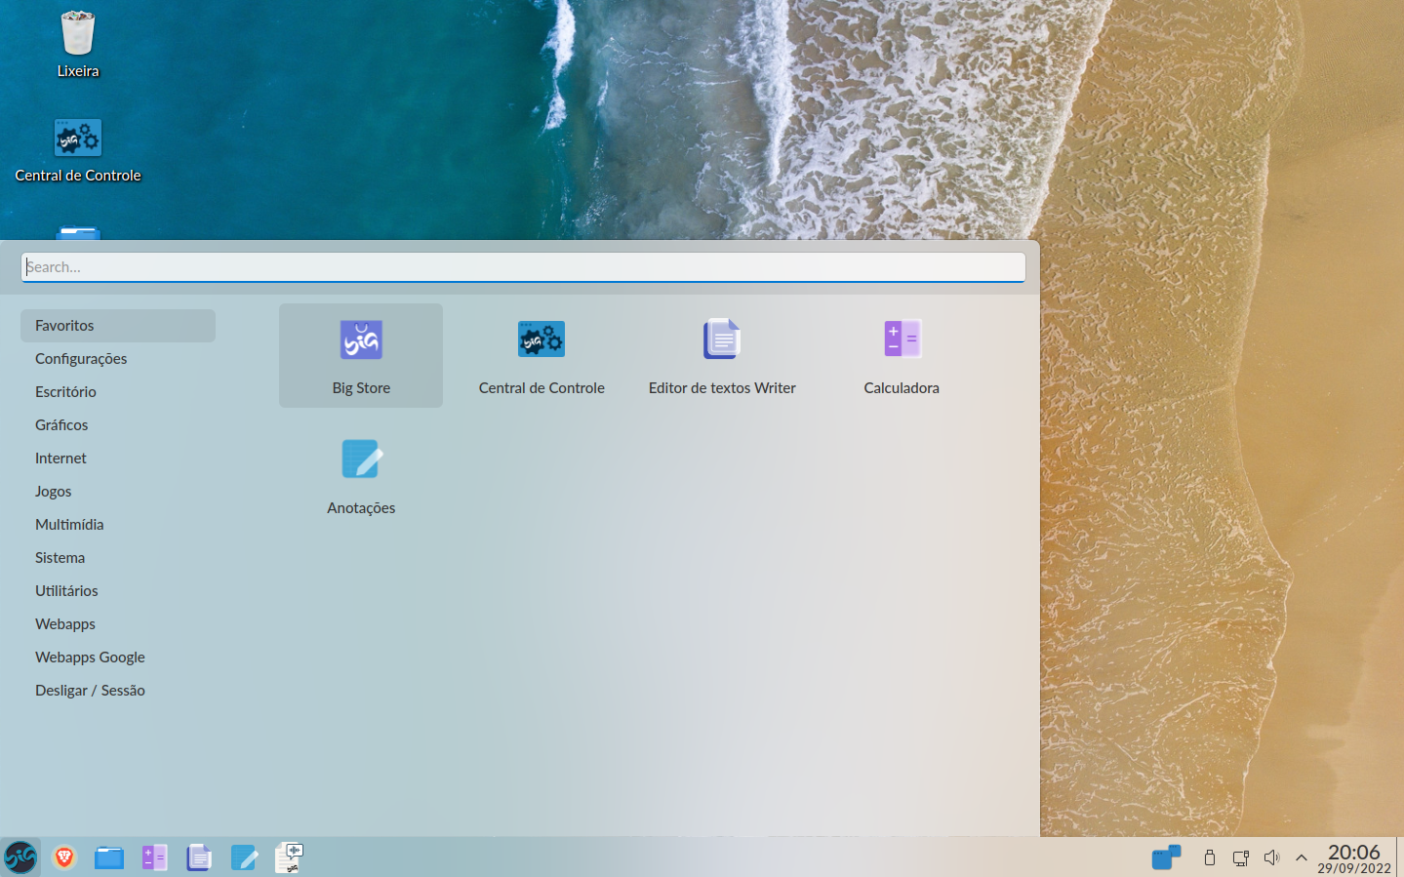Click the removable USB device tray icon

(1209, 857)
